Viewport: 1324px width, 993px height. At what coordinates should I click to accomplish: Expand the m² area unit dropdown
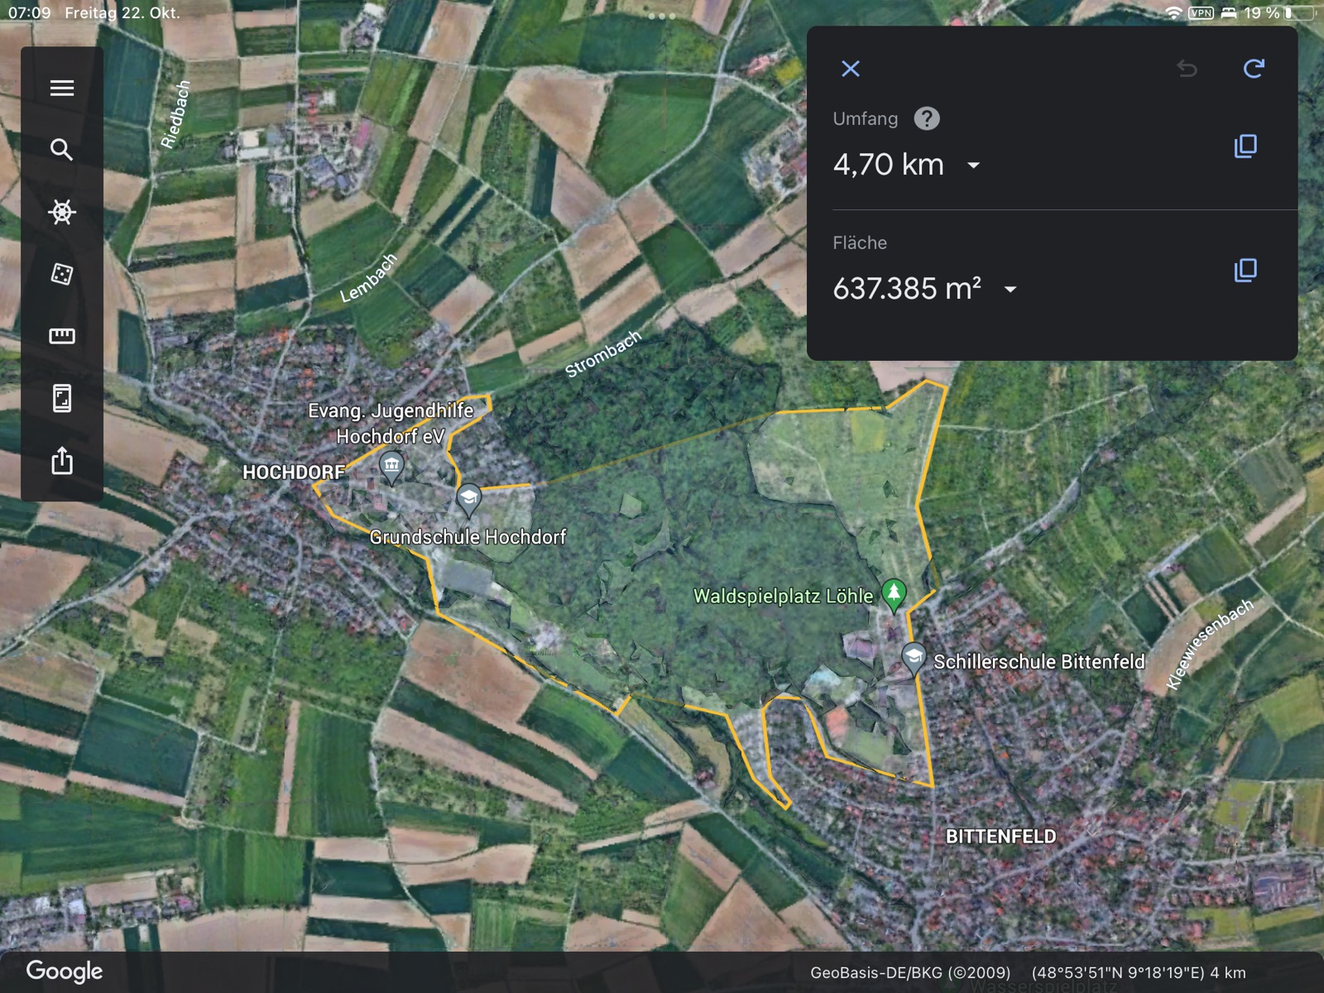[1010, 290]
